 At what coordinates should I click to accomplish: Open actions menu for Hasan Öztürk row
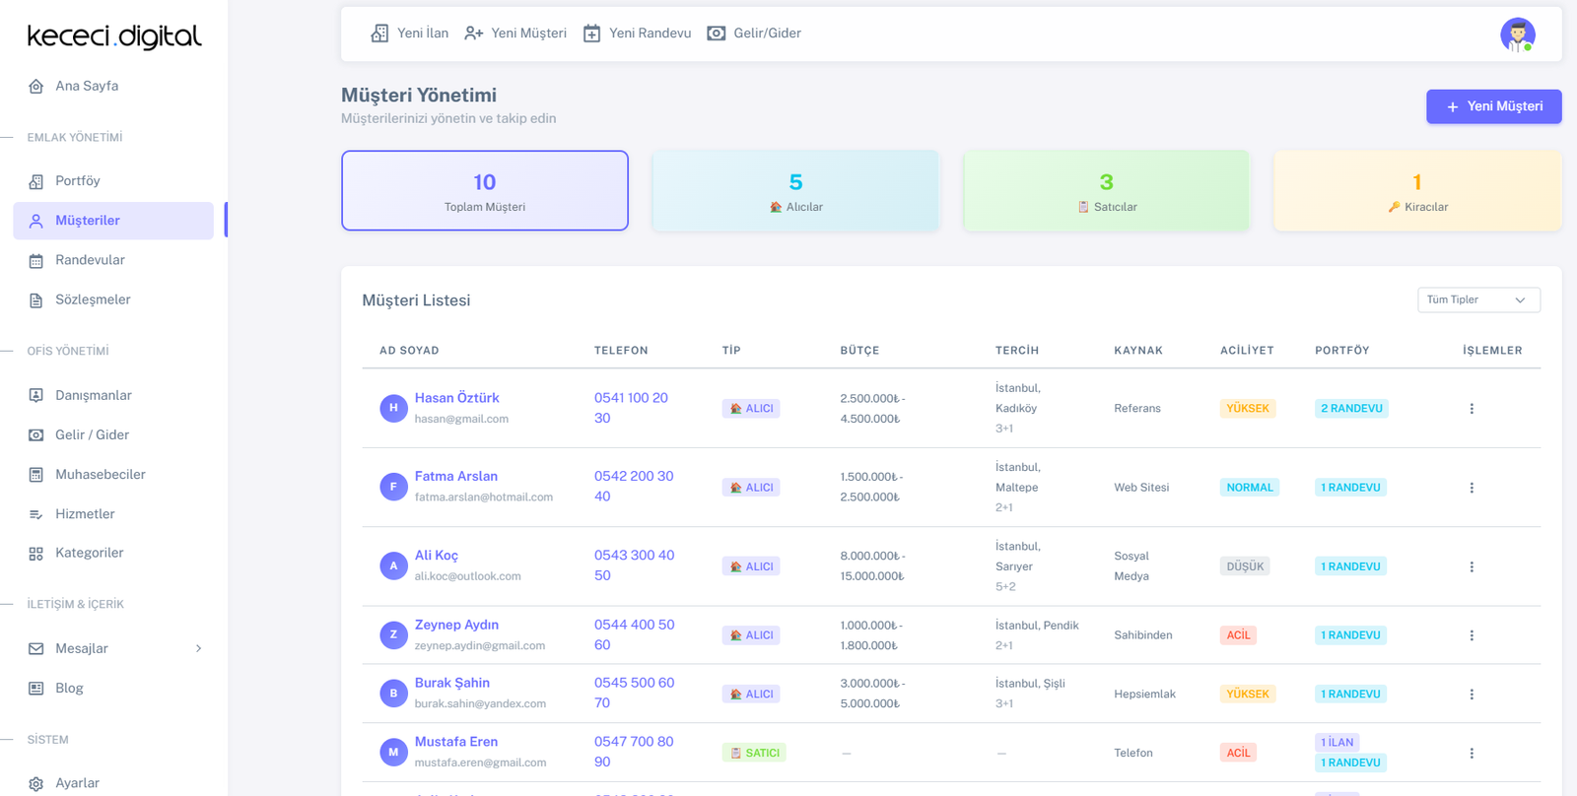(x=1472, y=409)
